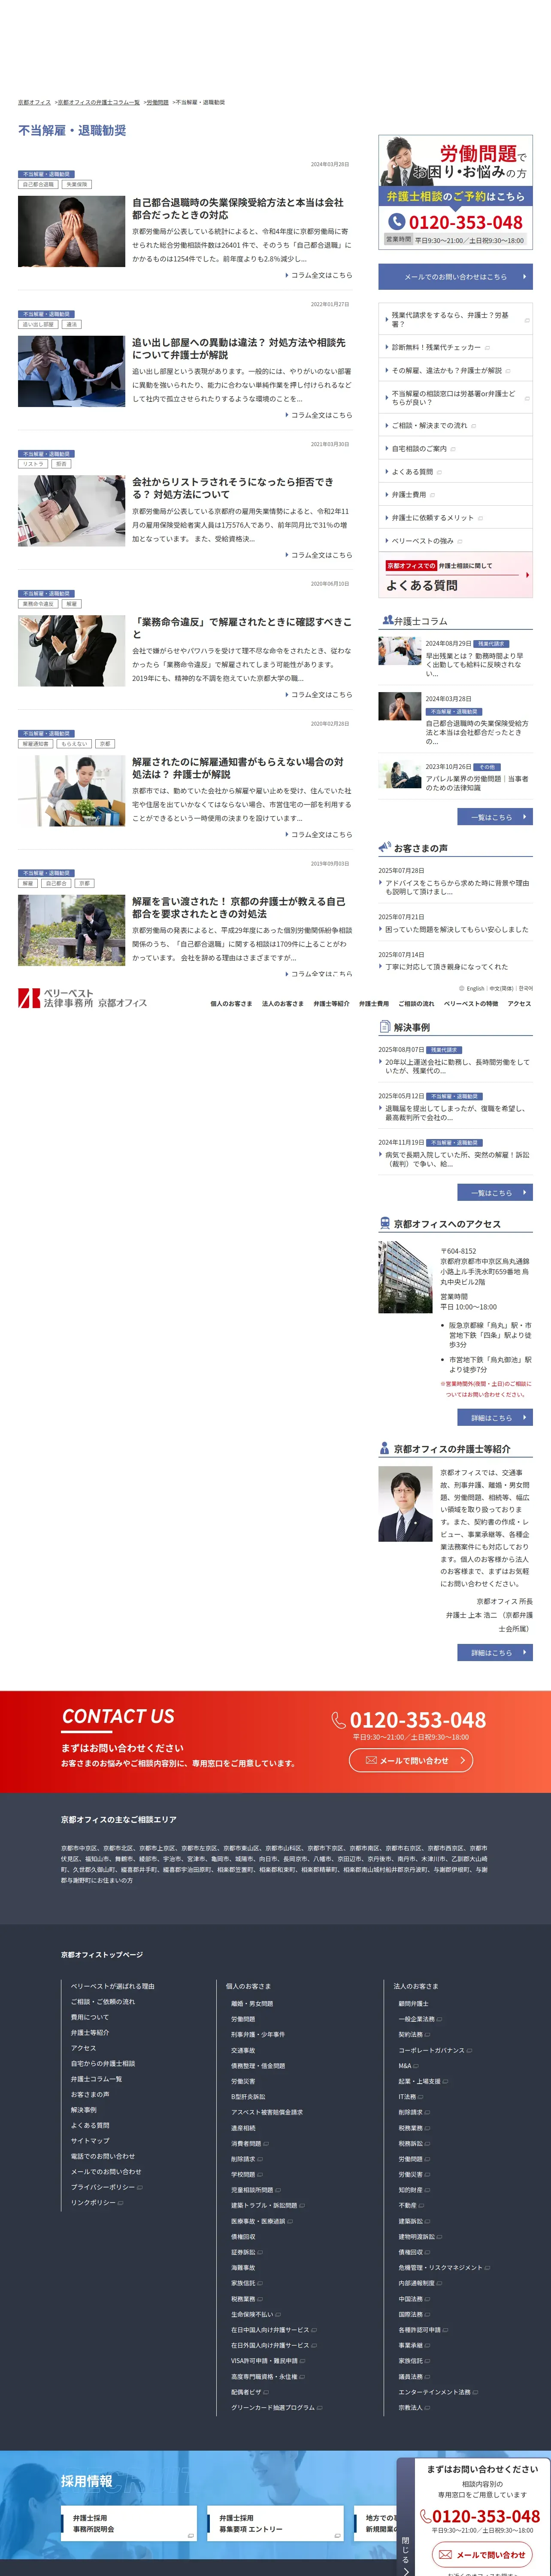Click リストラ tag on third article
551x2576 pixels.
tap(33, 464)
